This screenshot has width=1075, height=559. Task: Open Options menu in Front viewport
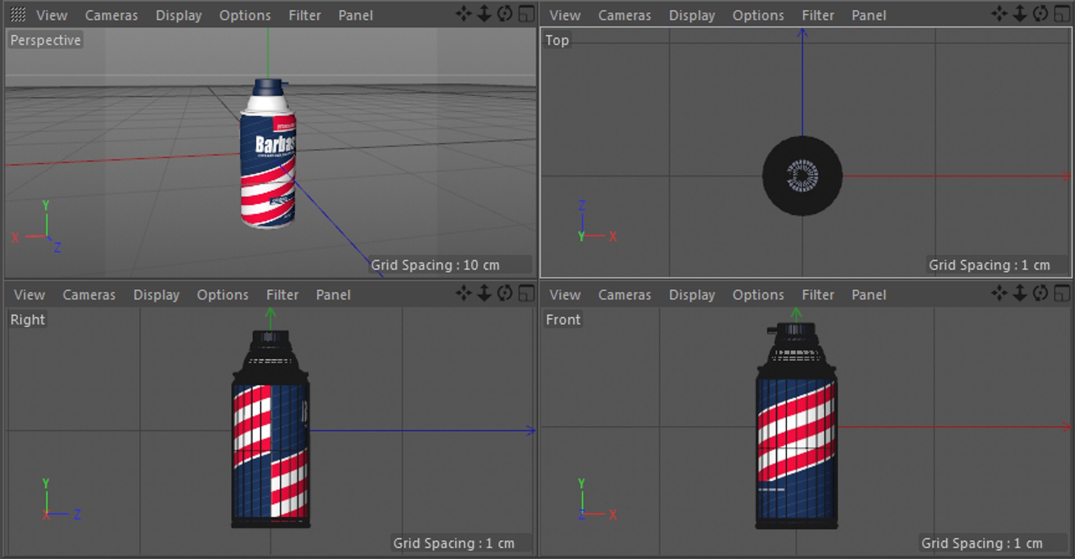click(758, 295)
